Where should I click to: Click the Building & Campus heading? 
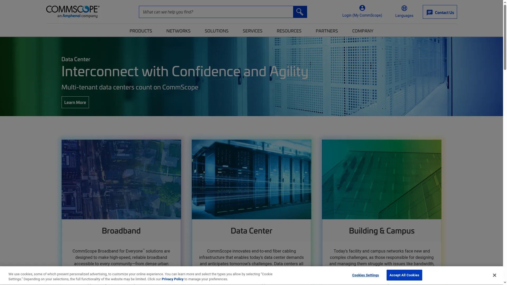pyautogui.click(x=382, y=231)
